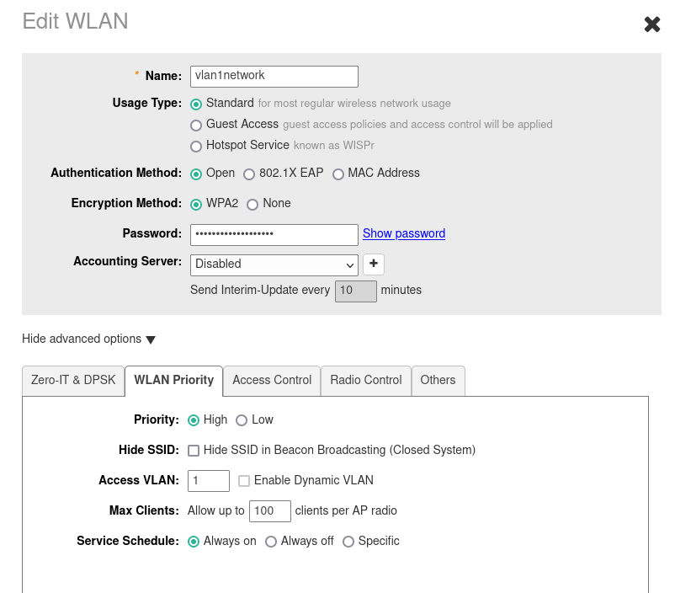675x593 pixels.
Task: Choose Hotspot Service usage type
Action: (196, 145)
